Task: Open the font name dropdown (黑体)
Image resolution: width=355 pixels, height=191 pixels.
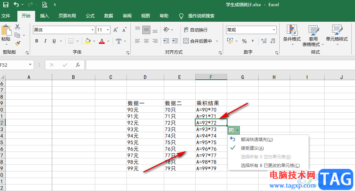Action: tap(93, 30)
